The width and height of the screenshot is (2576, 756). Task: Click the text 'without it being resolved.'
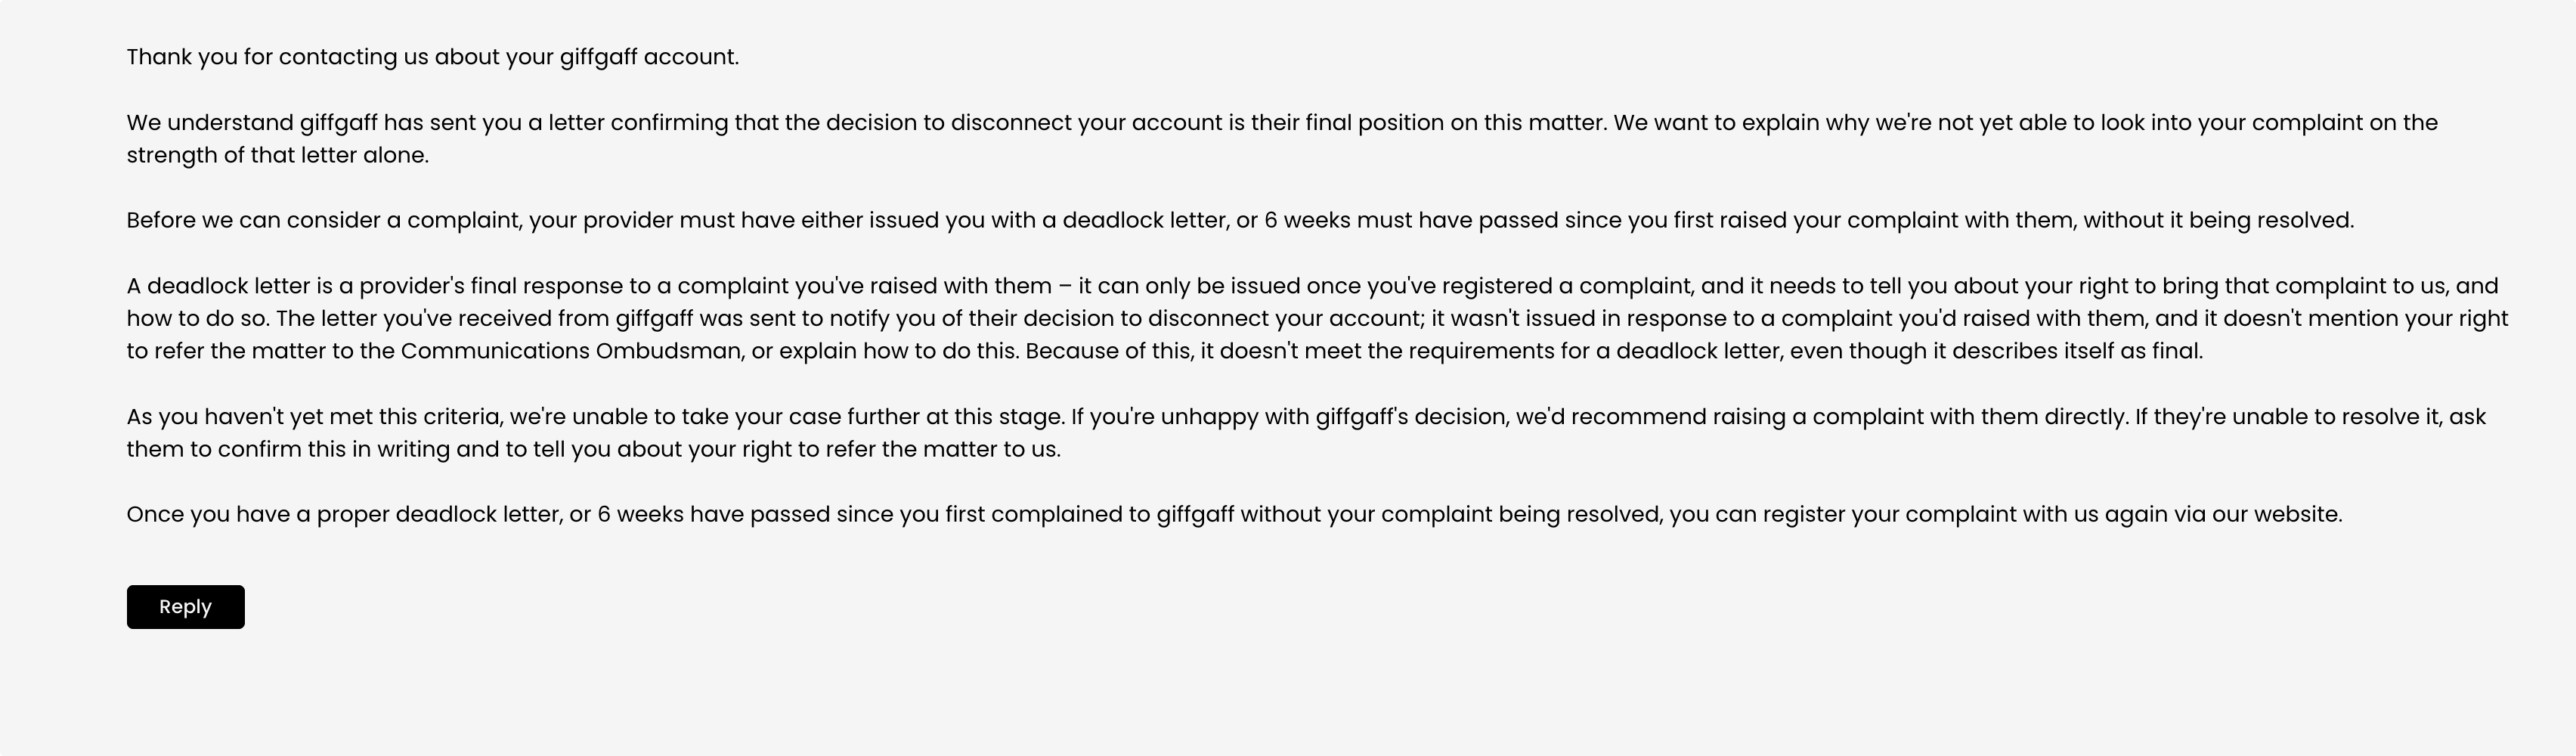click(x=2219, y=220)
